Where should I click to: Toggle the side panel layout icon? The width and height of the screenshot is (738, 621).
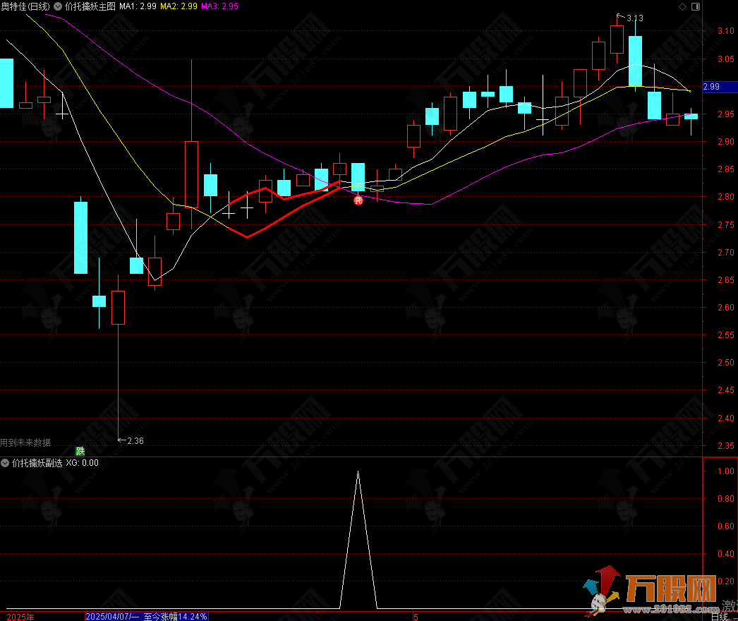click(694, 6)
